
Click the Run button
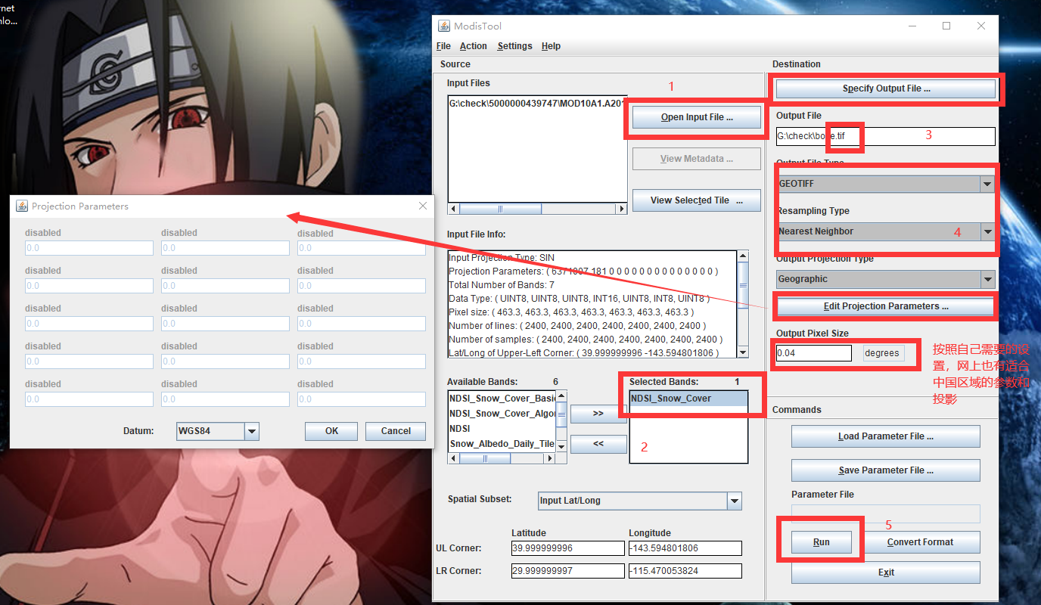[822, 542]
